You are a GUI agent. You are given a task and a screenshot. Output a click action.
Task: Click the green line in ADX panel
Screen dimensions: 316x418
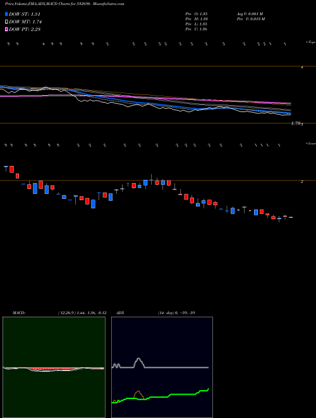160,396
